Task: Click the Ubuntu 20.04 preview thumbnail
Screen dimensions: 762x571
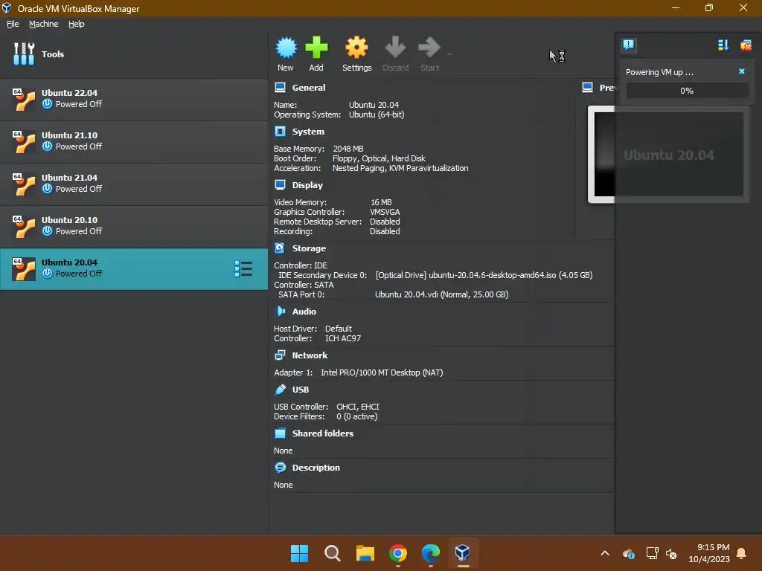Action: click(669, 155)
